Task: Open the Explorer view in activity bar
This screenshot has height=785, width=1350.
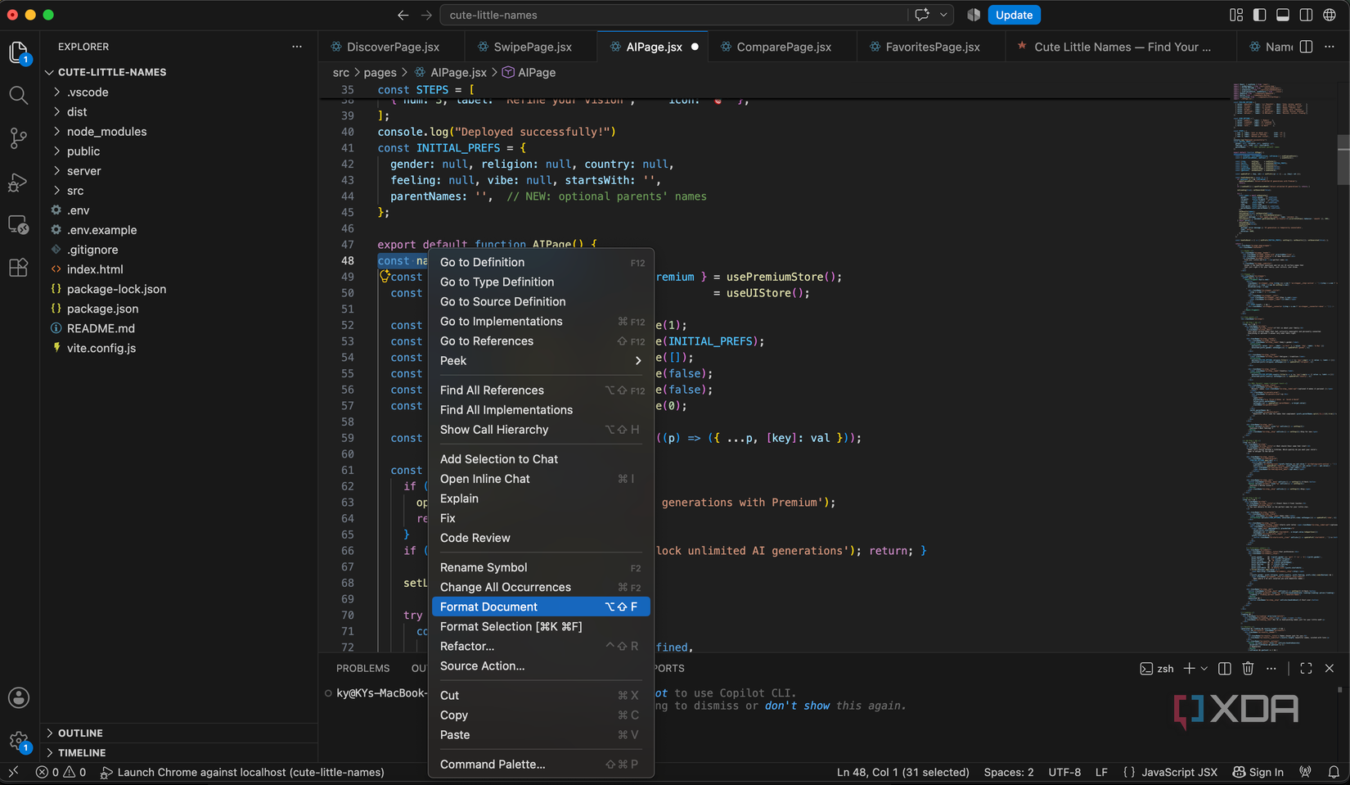Action: click(19, 52)
